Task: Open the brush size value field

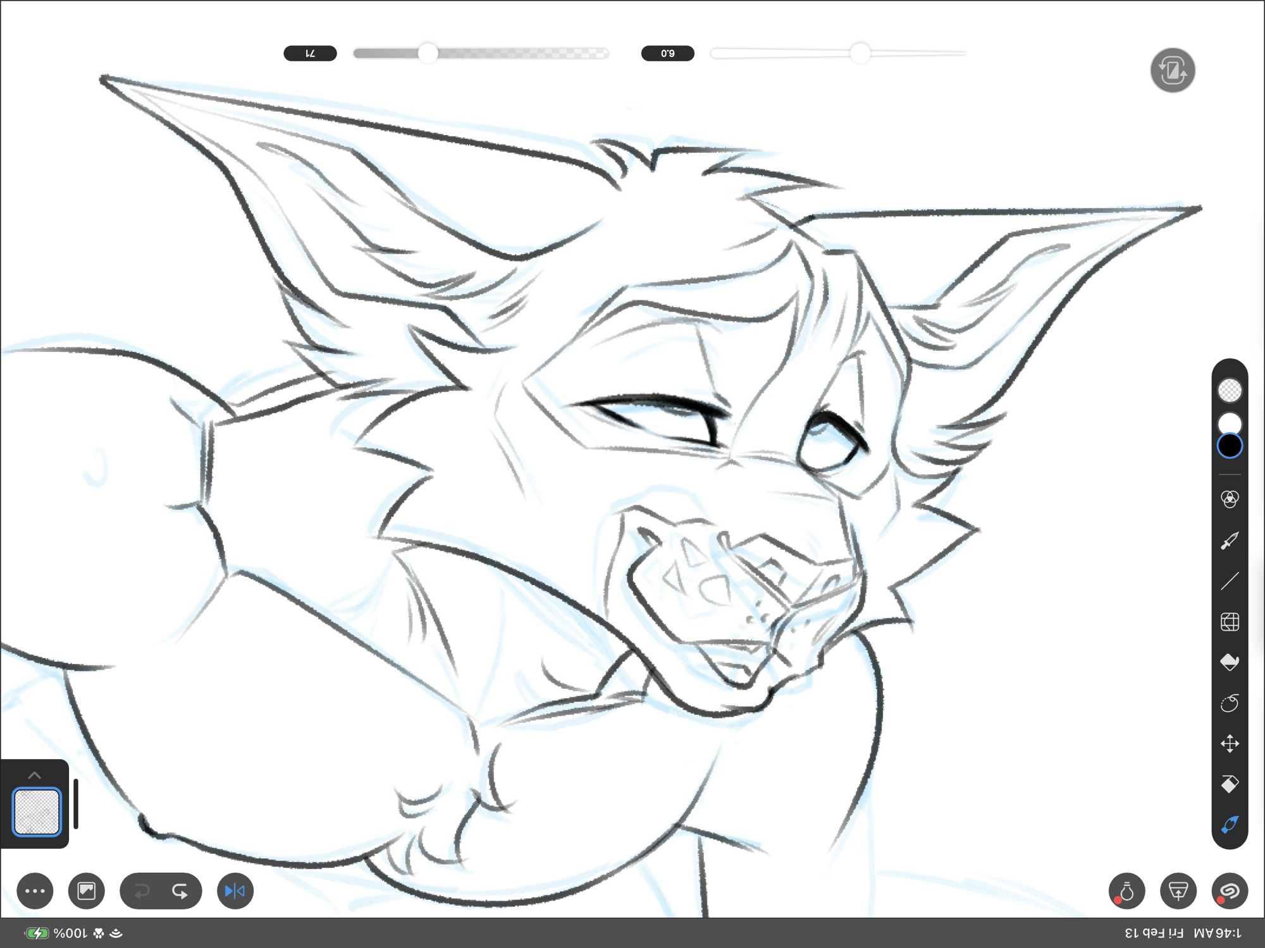Action: 667,54
